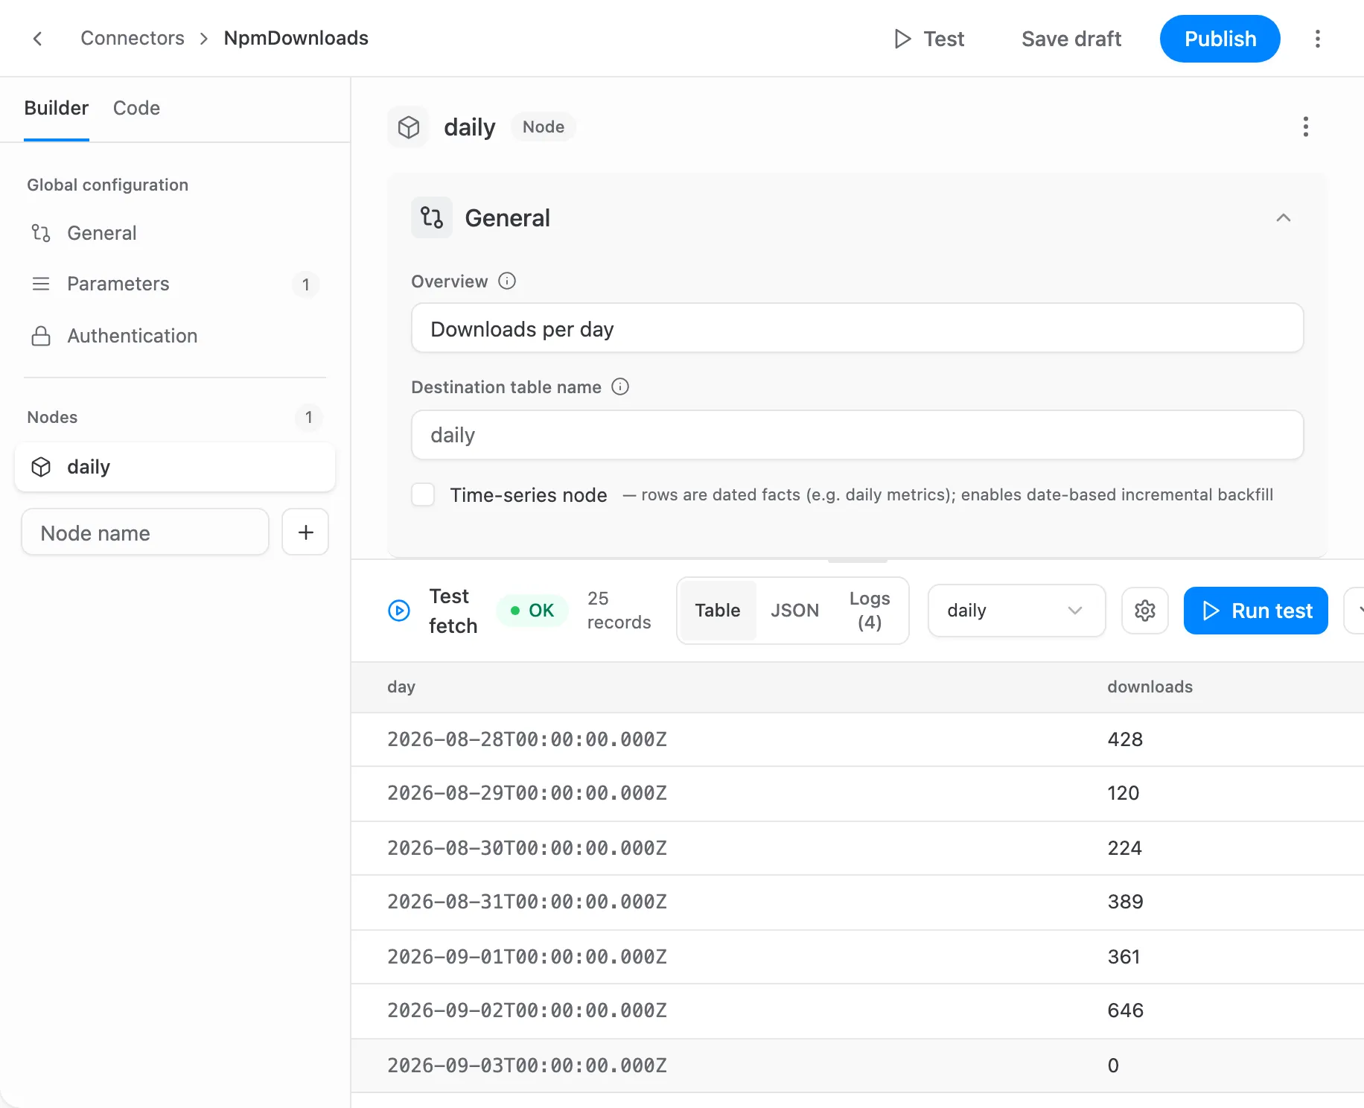Image resolution: width=1364 pixels, height=1108 pixels.
Task: Select the 2026-09-03 day cell
Action: coord(526,1066)
